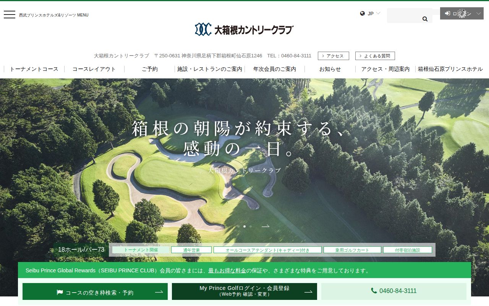The height and width of the screenshot is (306, 489).
Task: Open ご予約 menu item
Action: tap(150, 69)
